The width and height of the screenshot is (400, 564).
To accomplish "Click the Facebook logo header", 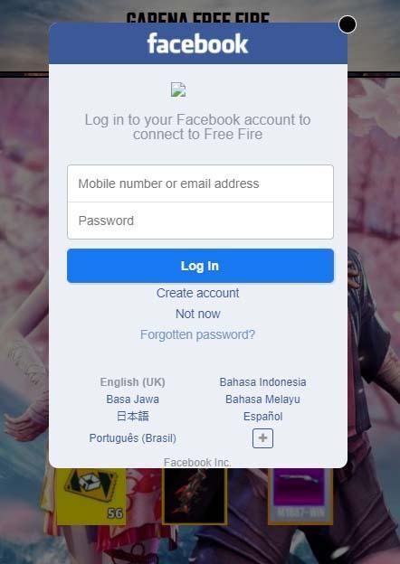I will (x=197, y=44).
